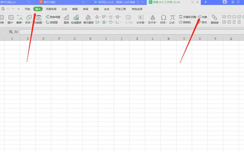The width and height of the screenshot is (244, 152).
Task: Switch to the 开始 tab
Action: [27, 9]
